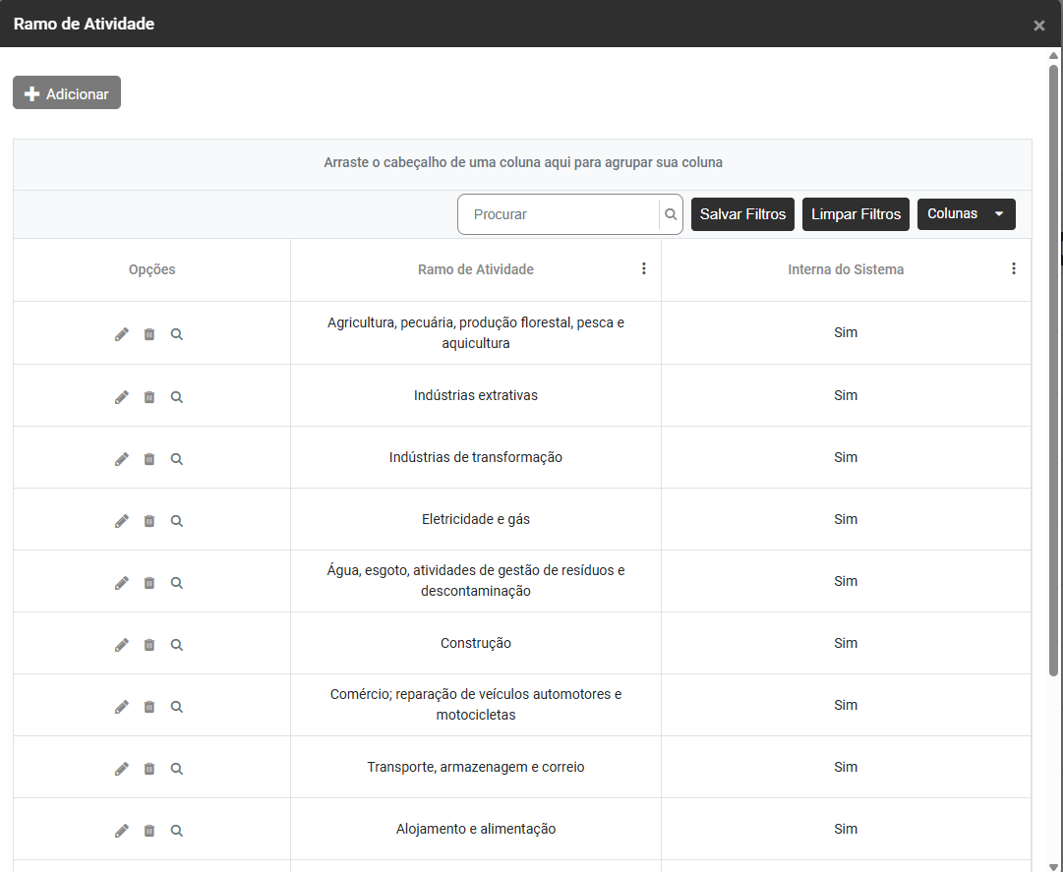Screen dimensions: 1063x872
Task: Open the Colunas dropdown
Action: coord(966,214)
